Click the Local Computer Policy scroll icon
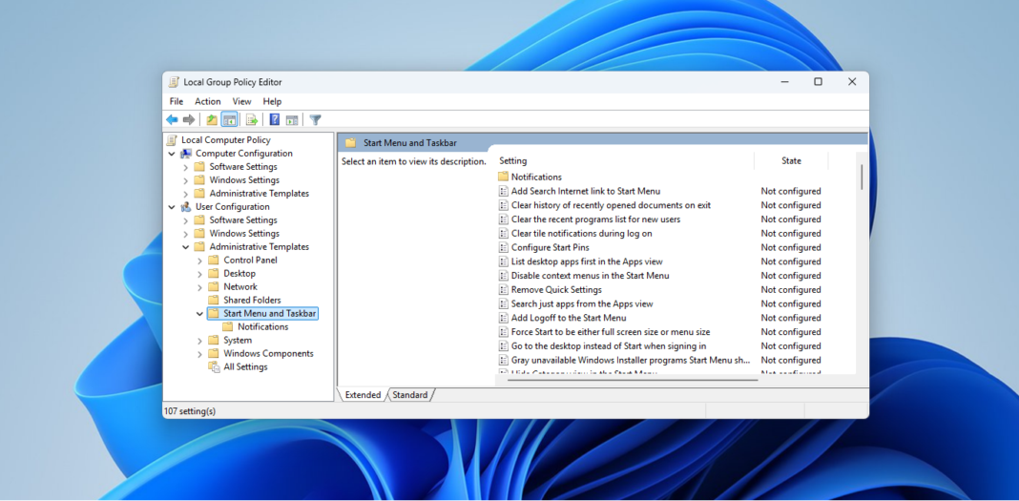Image resolution: width=1019 pixels, height=501 pixels. [172, 139]
